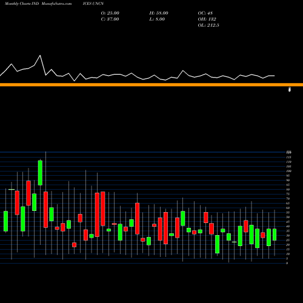Image resolution: width=303 pixels, height=303 pixels.
Task: Click the "ICES UNCN" symbol label
Action: pos(93,4)
